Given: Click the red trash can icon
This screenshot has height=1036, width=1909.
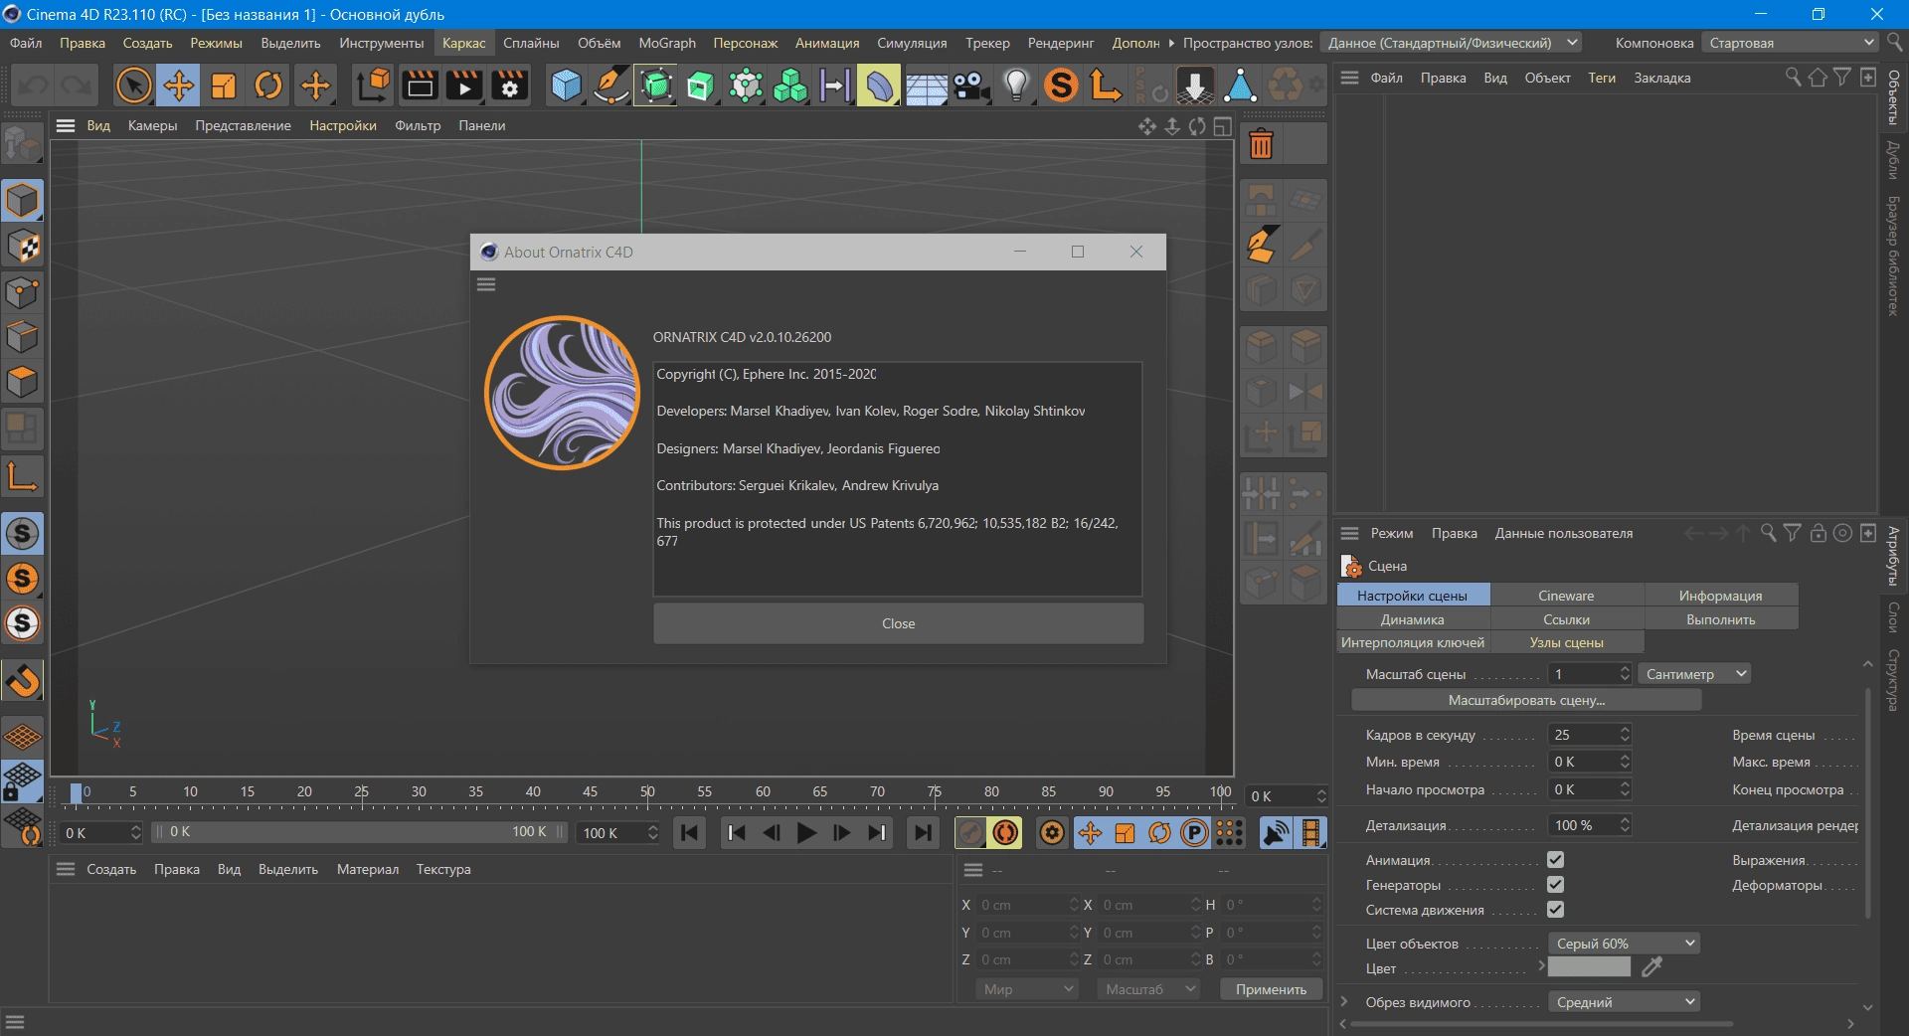Looking at the screenshot, I should [1261, 145].
